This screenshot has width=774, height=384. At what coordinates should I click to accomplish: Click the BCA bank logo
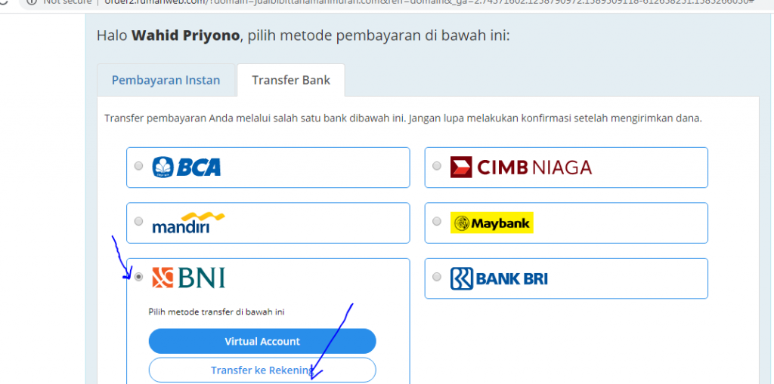(x=187, y=167)
